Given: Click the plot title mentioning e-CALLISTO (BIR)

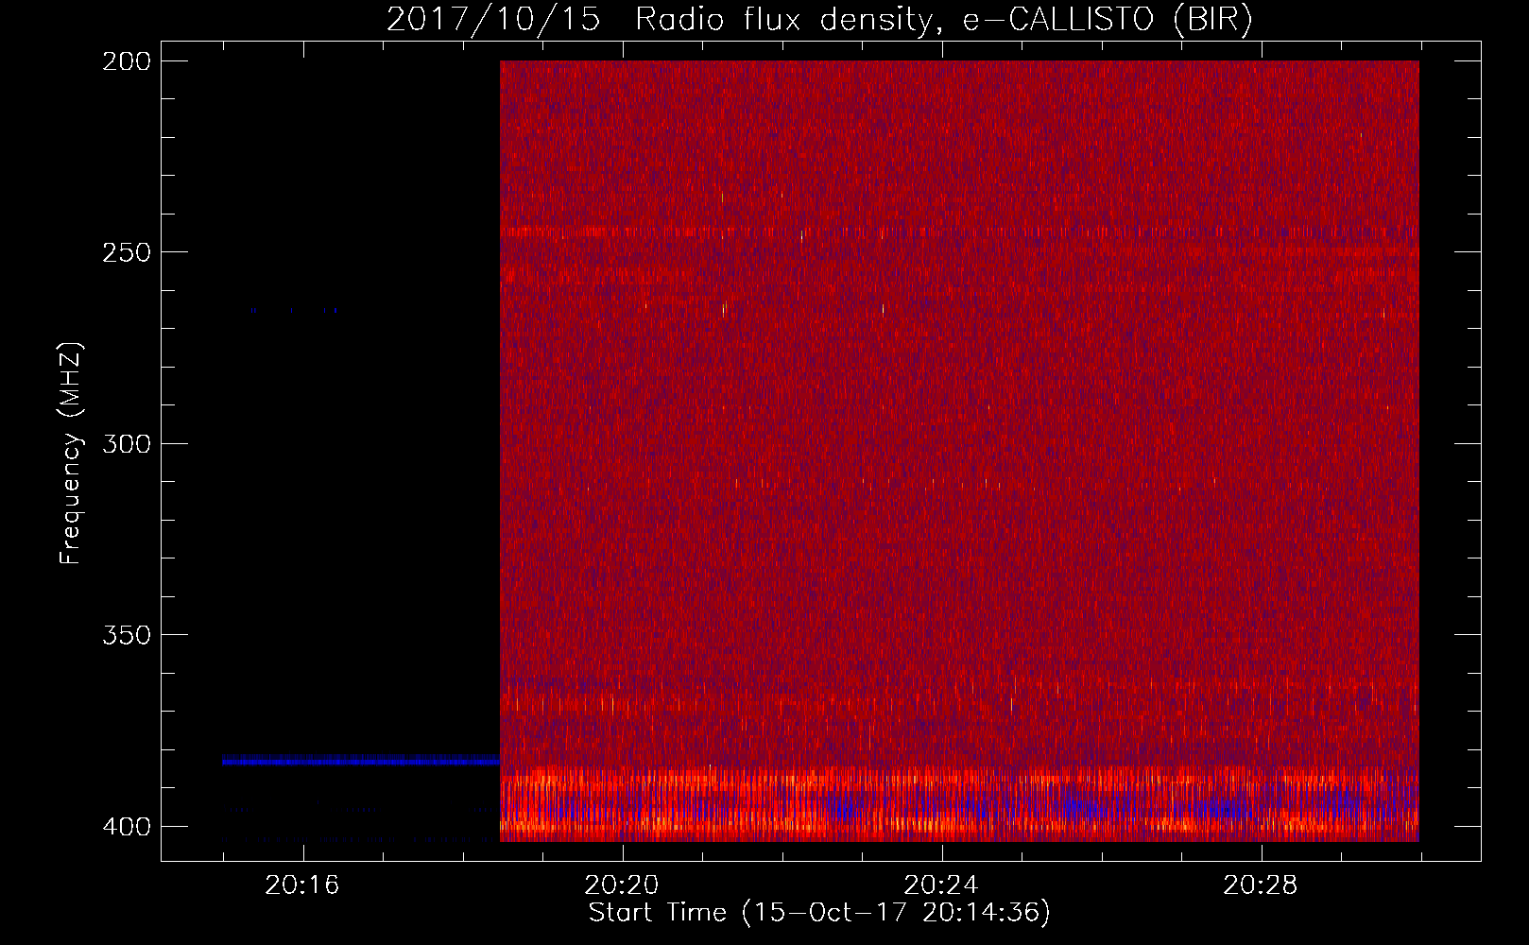Looking at the screenshot, I should tap(819, 19).
